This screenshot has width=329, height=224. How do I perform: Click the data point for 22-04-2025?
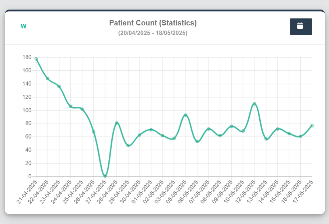click(x=48, y=78)
